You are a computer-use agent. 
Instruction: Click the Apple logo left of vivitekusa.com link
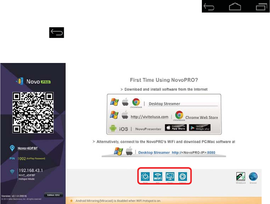coord(125,115)
